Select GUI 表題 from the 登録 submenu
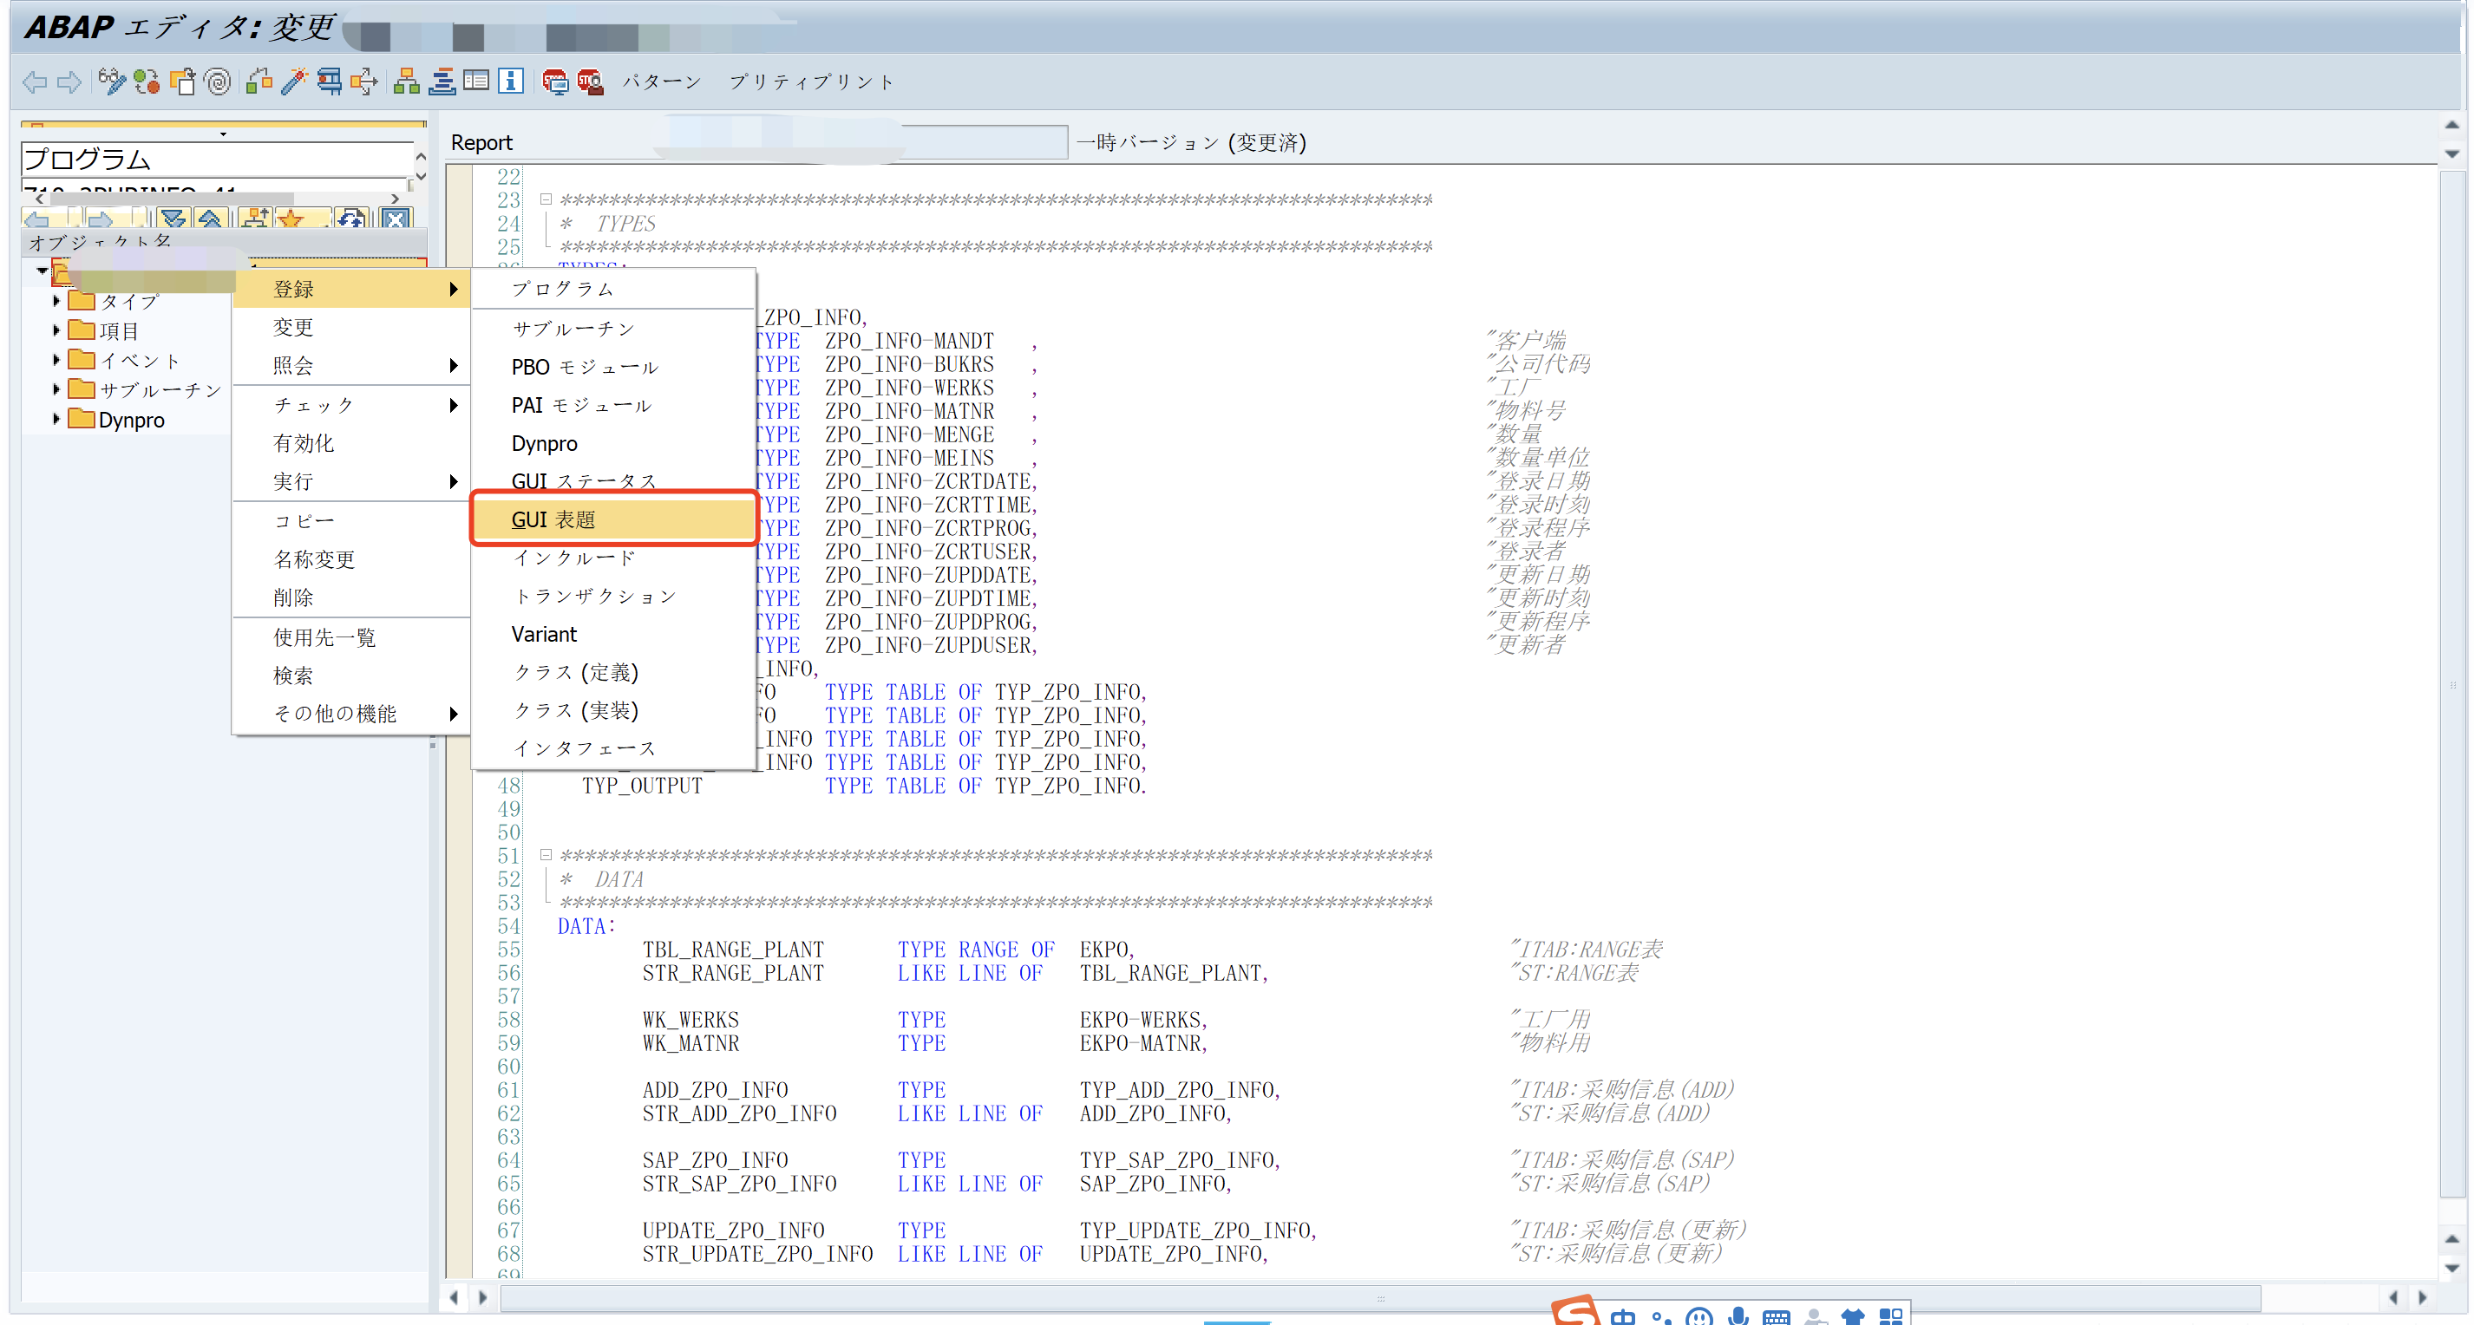 tap(554, 519)
